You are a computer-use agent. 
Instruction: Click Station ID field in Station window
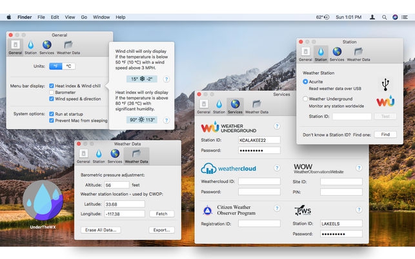[x=352, y=116]
